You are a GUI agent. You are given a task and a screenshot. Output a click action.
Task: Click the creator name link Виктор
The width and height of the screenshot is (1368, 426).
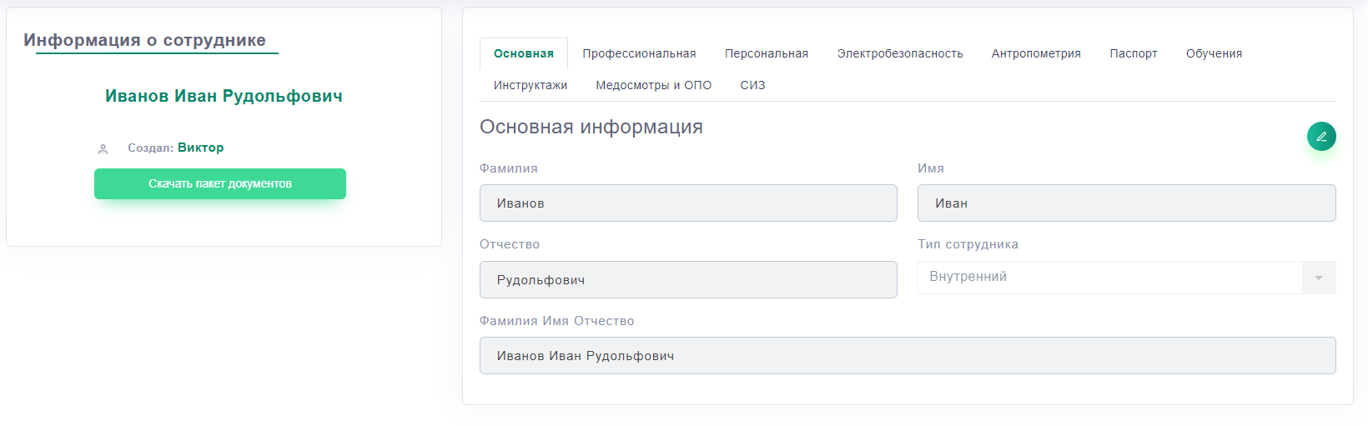(200, 148)
